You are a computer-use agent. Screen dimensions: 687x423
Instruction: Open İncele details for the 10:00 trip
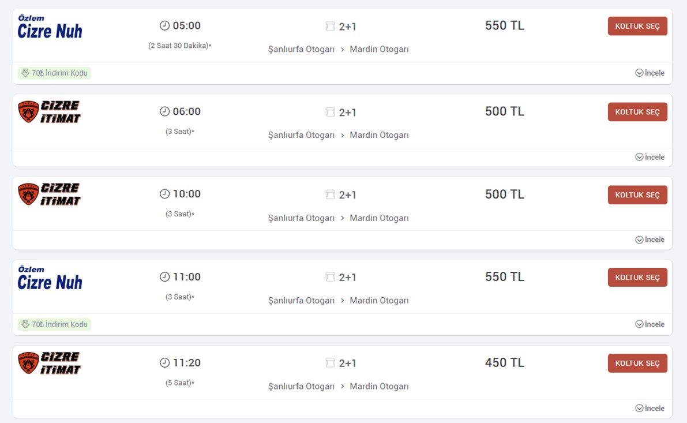tap(650, 239)
